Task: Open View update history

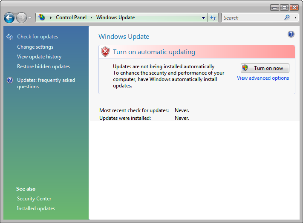Action: [x=39, y=57]
